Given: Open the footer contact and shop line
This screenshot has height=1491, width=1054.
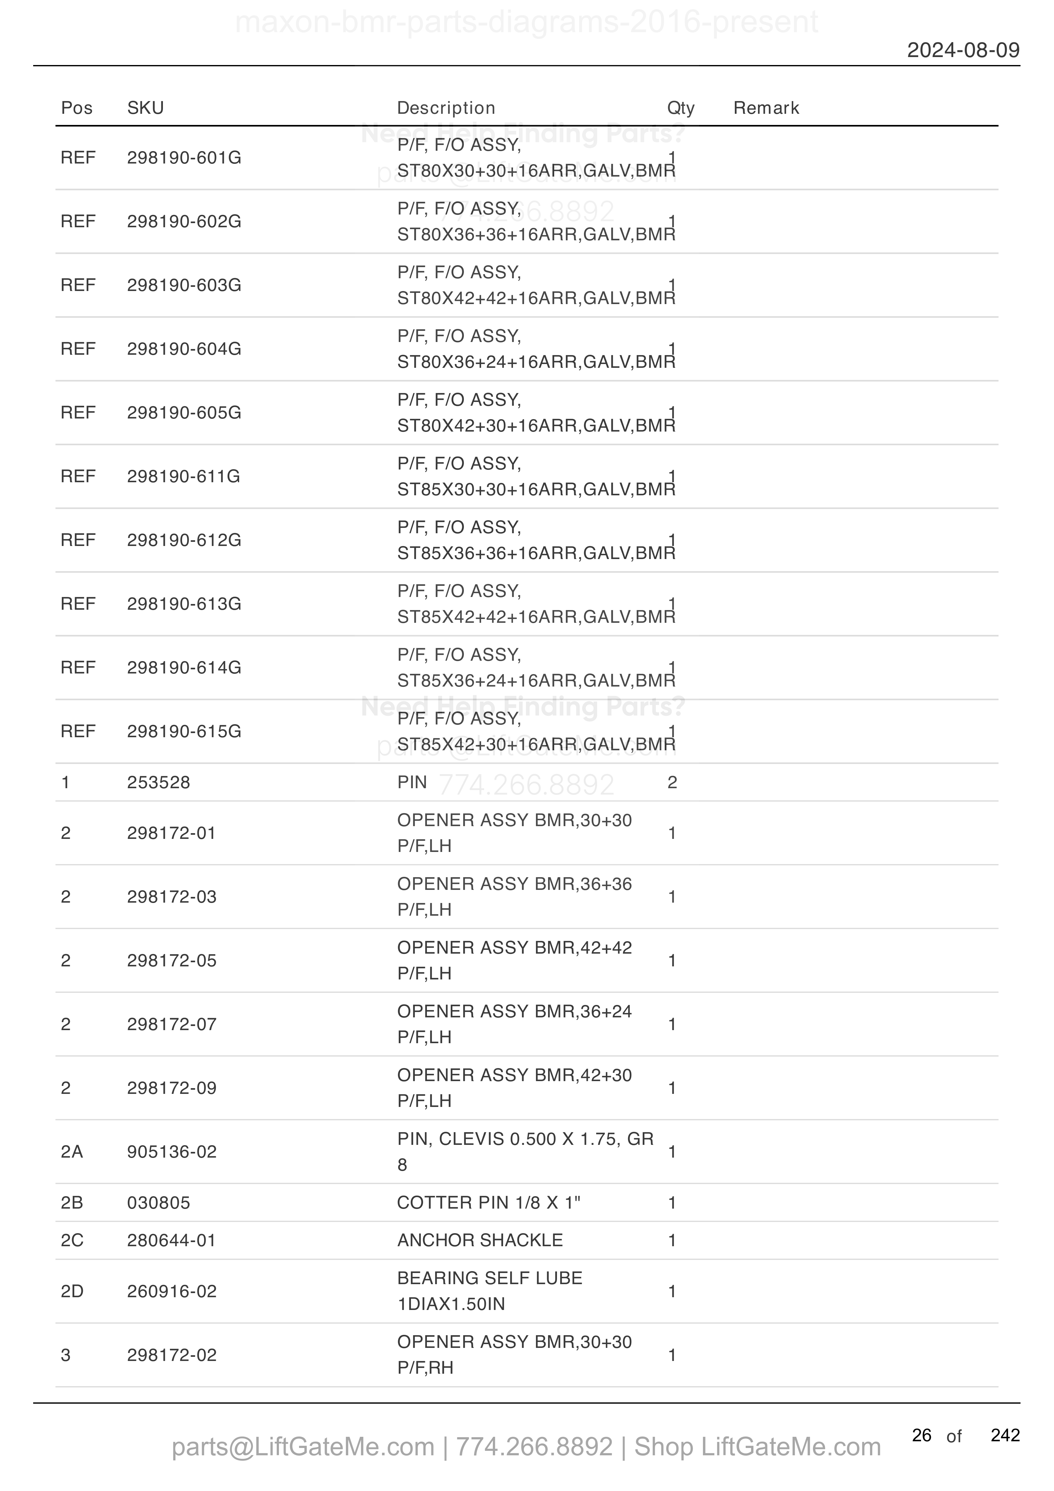Looking at the screenshot, I should 526,1447.
